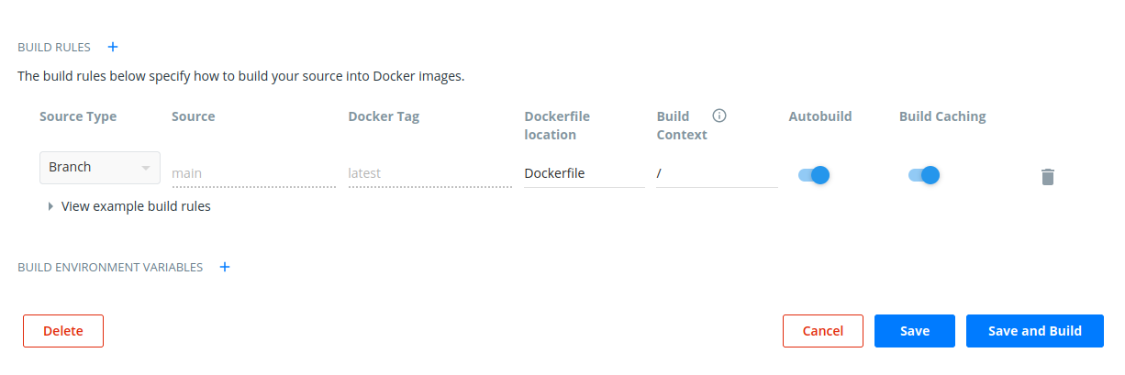Screen dimensions: 1125x375
Task: Click the Docker Tag field showing latest
Action: 429,172
